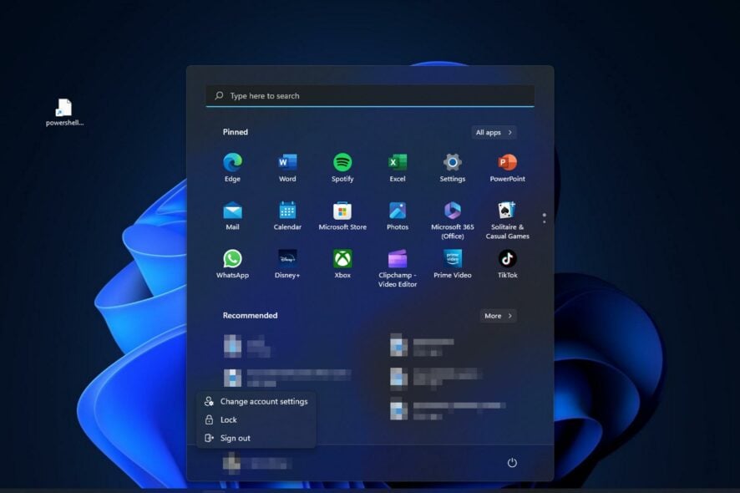Launch the Photos app
740x493 pixels.
(398, 216)
